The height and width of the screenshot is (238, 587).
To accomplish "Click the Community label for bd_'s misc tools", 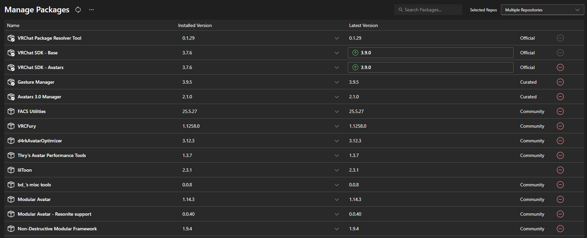I will click(532, 185).
